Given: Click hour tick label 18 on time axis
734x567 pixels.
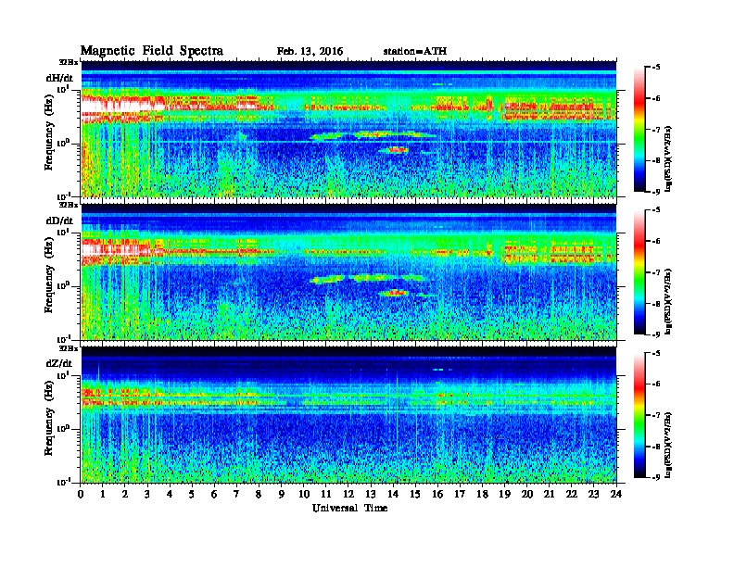Looking at the screenshot, I should point(482,495).
